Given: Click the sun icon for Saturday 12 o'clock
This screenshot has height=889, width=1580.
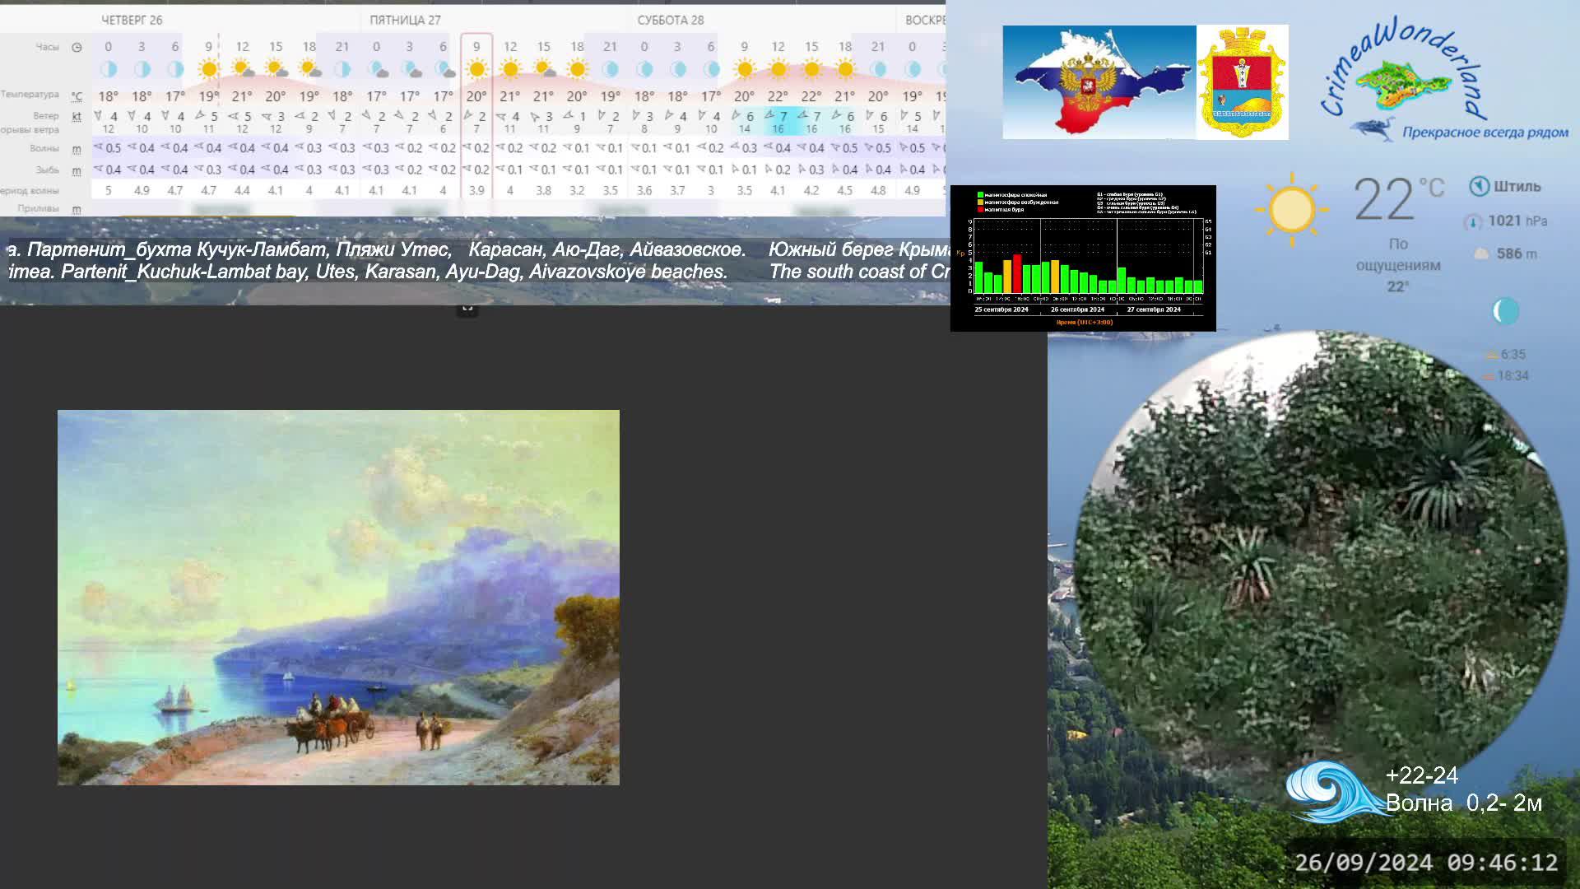Looking at the screenshot, I should click(x=778, y=69).
